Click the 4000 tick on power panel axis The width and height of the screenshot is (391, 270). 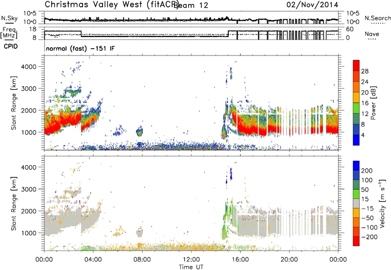coord(28,67)
